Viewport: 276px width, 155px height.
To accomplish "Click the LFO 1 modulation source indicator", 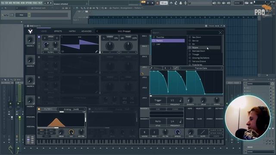I will [x=142, y=74].
